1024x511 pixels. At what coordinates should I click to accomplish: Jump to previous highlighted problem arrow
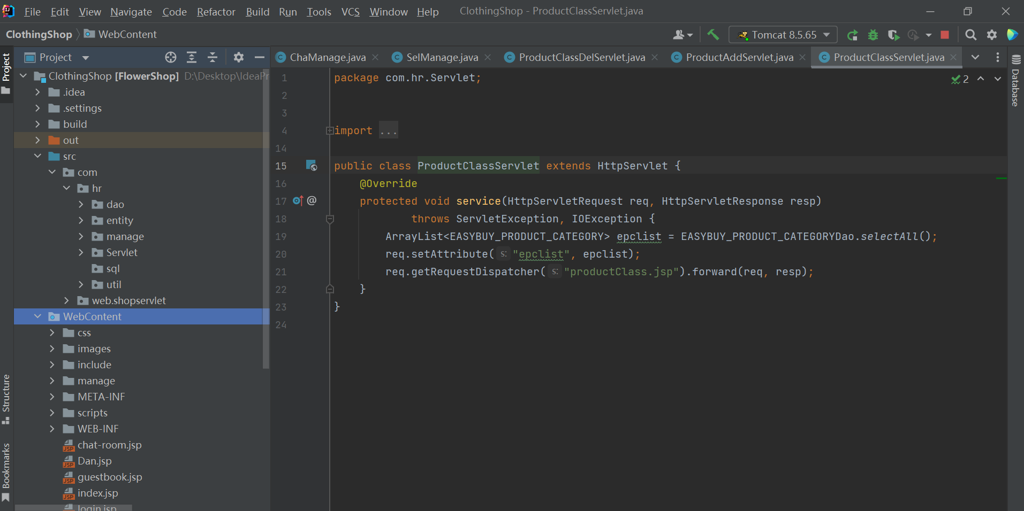click(981, 79)
